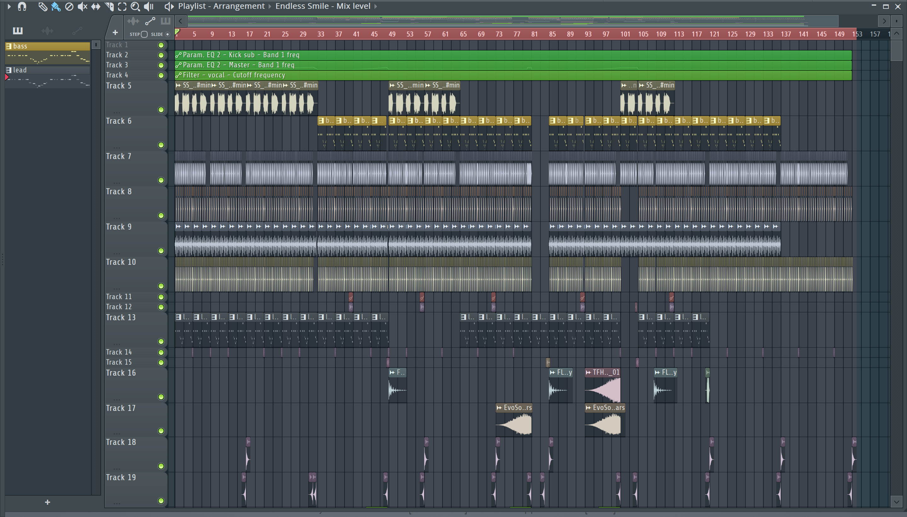Jump to bar 33 on the timeline ruler
The height and width of the screenshot is (517, 907).
[321, 34]
